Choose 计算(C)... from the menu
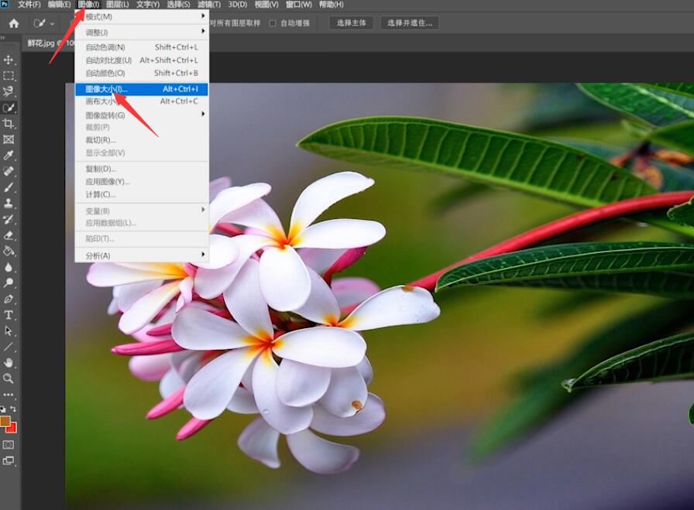Image resolution: width=694 pixels, height=510 pixels. click(x=142, y=194)
